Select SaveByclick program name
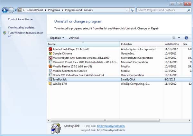193x136 pixels. [x=60, y=79]
